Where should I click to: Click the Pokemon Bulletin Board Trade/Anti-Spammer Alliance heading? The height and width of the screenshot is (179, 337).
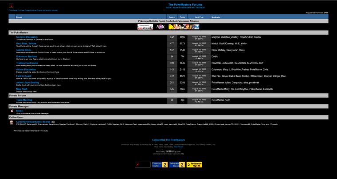pyautogui.click(x=168, y=21)
